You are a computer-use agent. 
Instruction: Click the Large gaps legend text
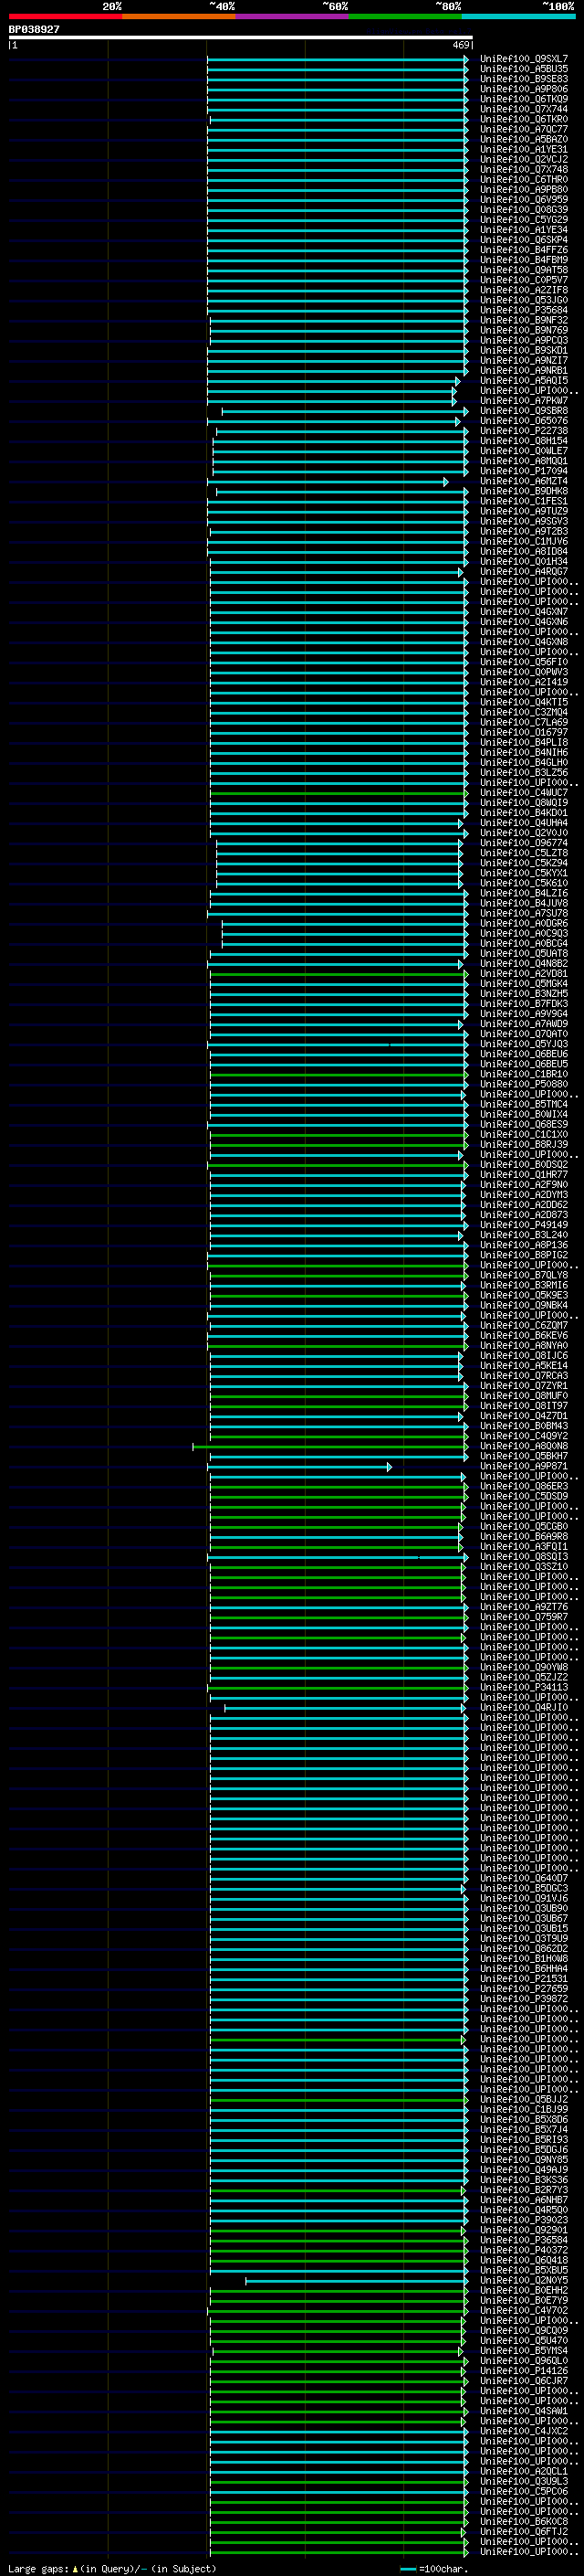point(39,2568)
